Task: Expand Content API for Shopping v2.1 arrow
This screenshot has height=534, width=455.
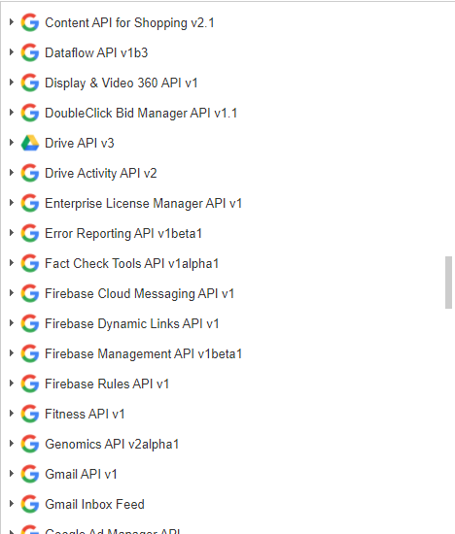Action: click(12, 22)
